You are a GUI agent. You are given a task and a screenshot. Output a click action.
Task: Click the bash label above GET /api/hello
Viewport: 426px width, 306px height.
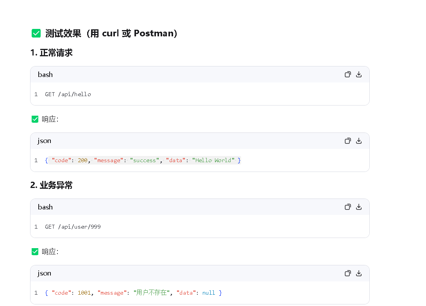coord(45,75)
